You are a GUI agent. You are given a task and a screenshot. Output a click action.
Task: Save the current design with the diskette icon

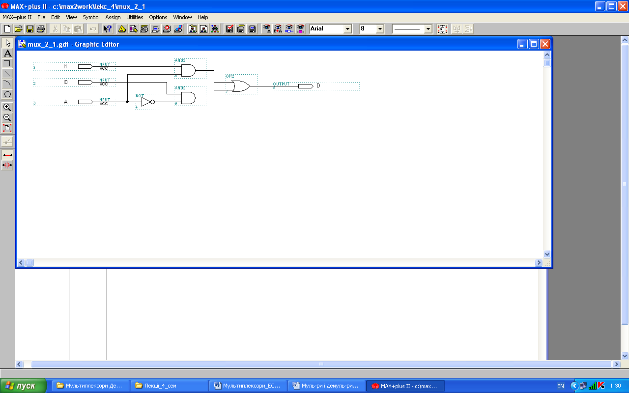click(x=30, y=29)
